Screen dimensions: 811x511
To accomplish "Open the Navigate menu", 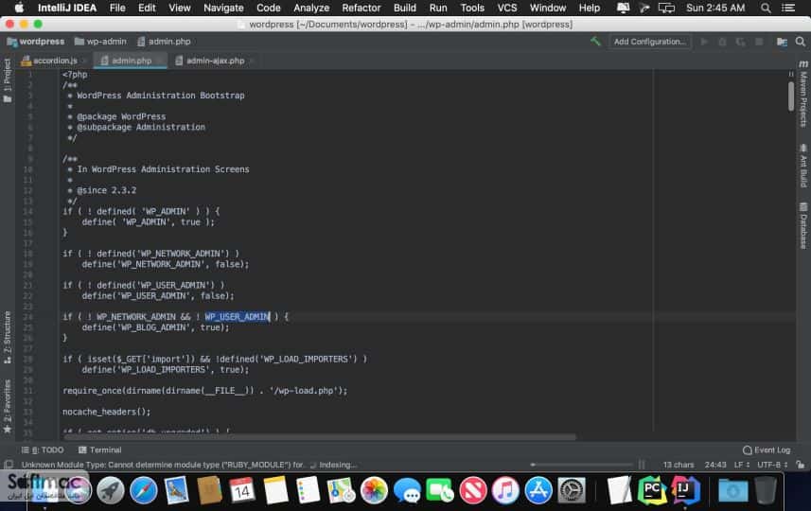I will (x=223, y=8).
